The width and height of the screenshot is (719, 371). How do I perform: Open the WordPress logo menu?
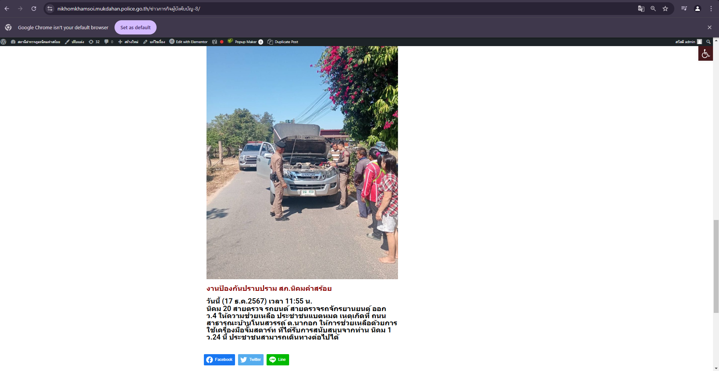point(3,42)
